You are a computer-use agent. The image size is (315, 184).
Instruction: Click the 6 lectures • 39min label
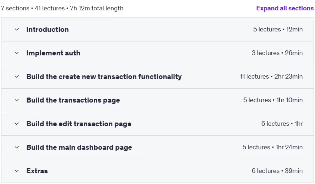[277, 171]
